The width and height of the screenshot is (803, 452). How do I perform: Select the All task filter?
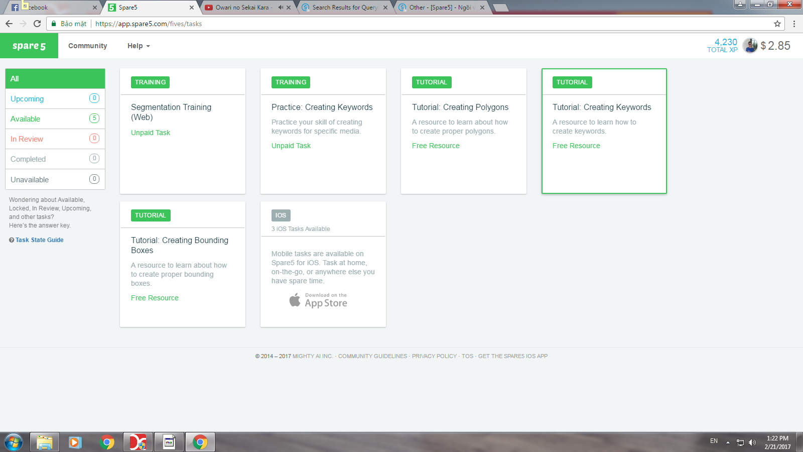[55, 79]
